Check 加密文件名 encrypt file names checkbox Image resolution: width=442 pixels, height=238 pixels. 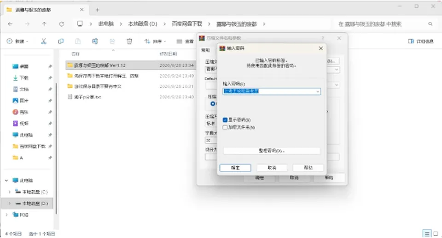pyautogui.click(x=225, y=127)
